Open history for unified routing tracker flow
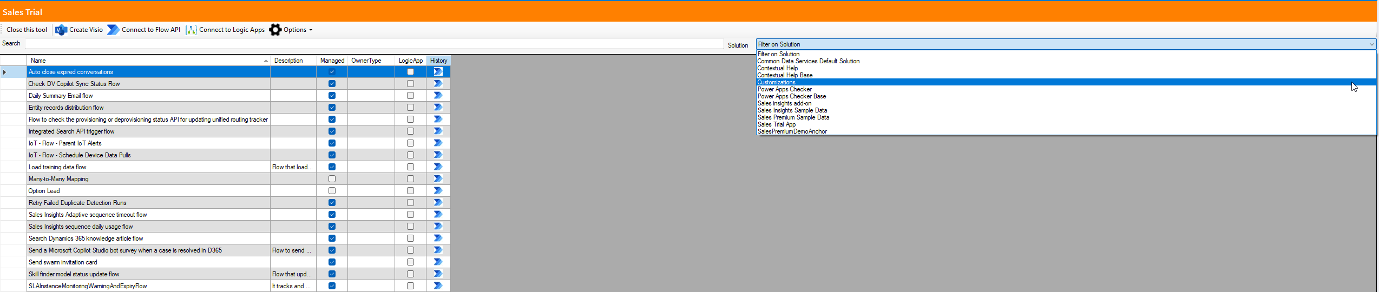 (438, 120)
